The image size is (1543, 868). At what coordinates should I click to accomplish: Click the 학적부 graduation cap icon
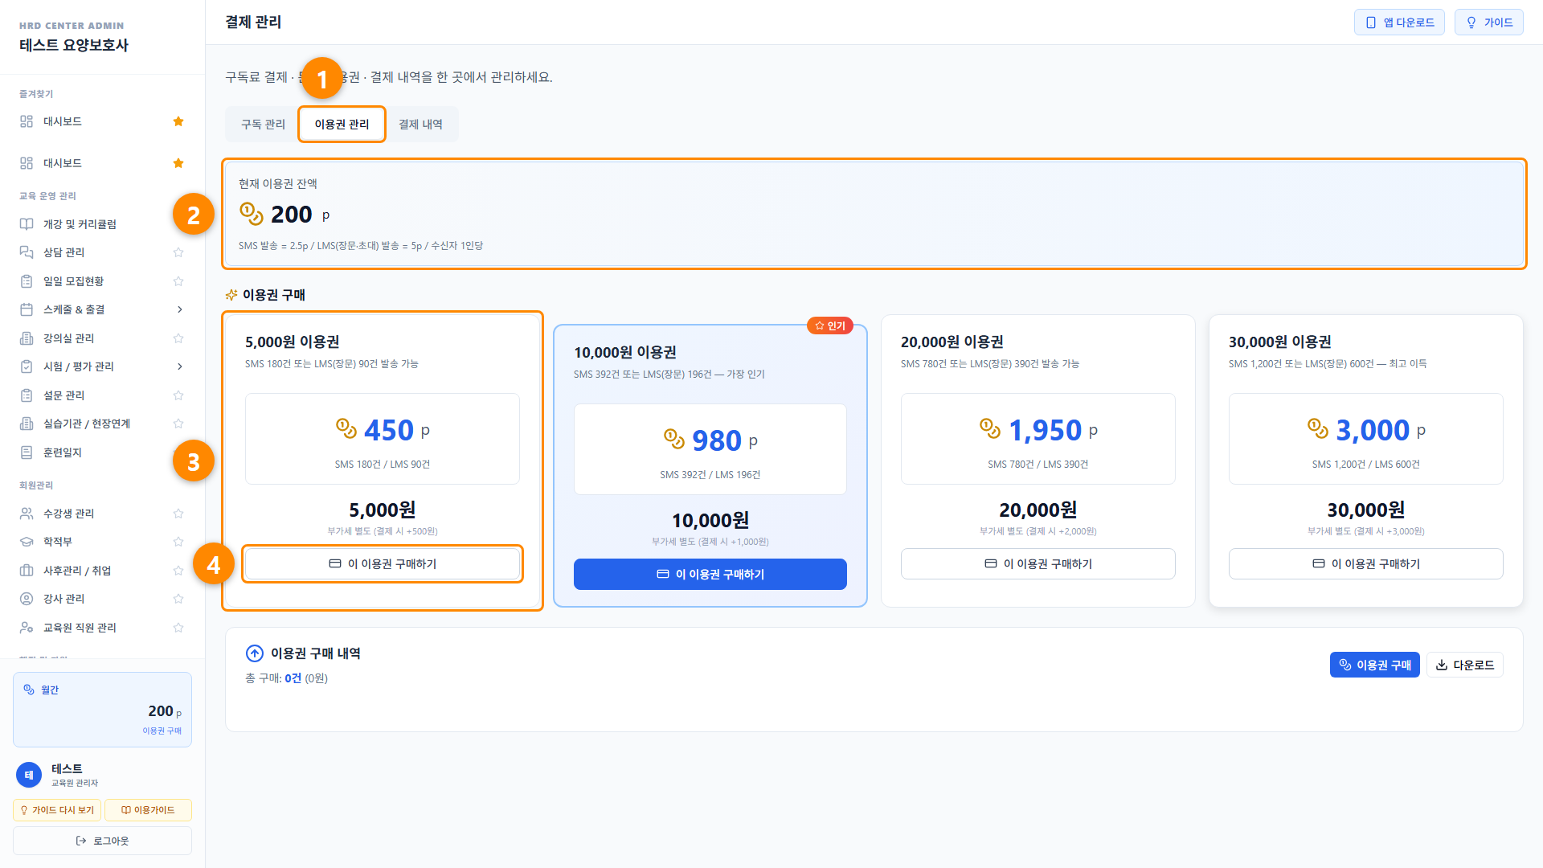[x=27, y=542]
